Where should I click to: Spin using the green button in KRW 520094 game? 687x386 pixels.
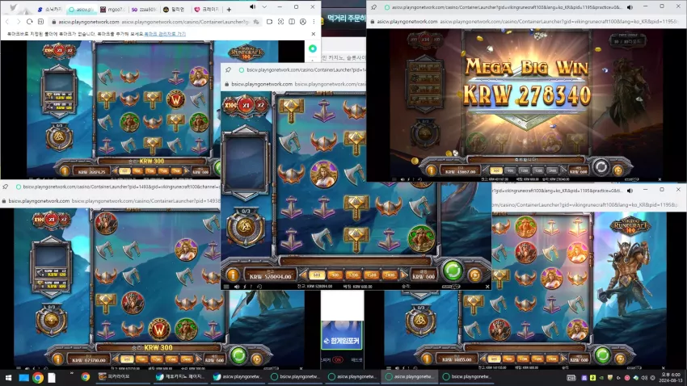(453, 271)
